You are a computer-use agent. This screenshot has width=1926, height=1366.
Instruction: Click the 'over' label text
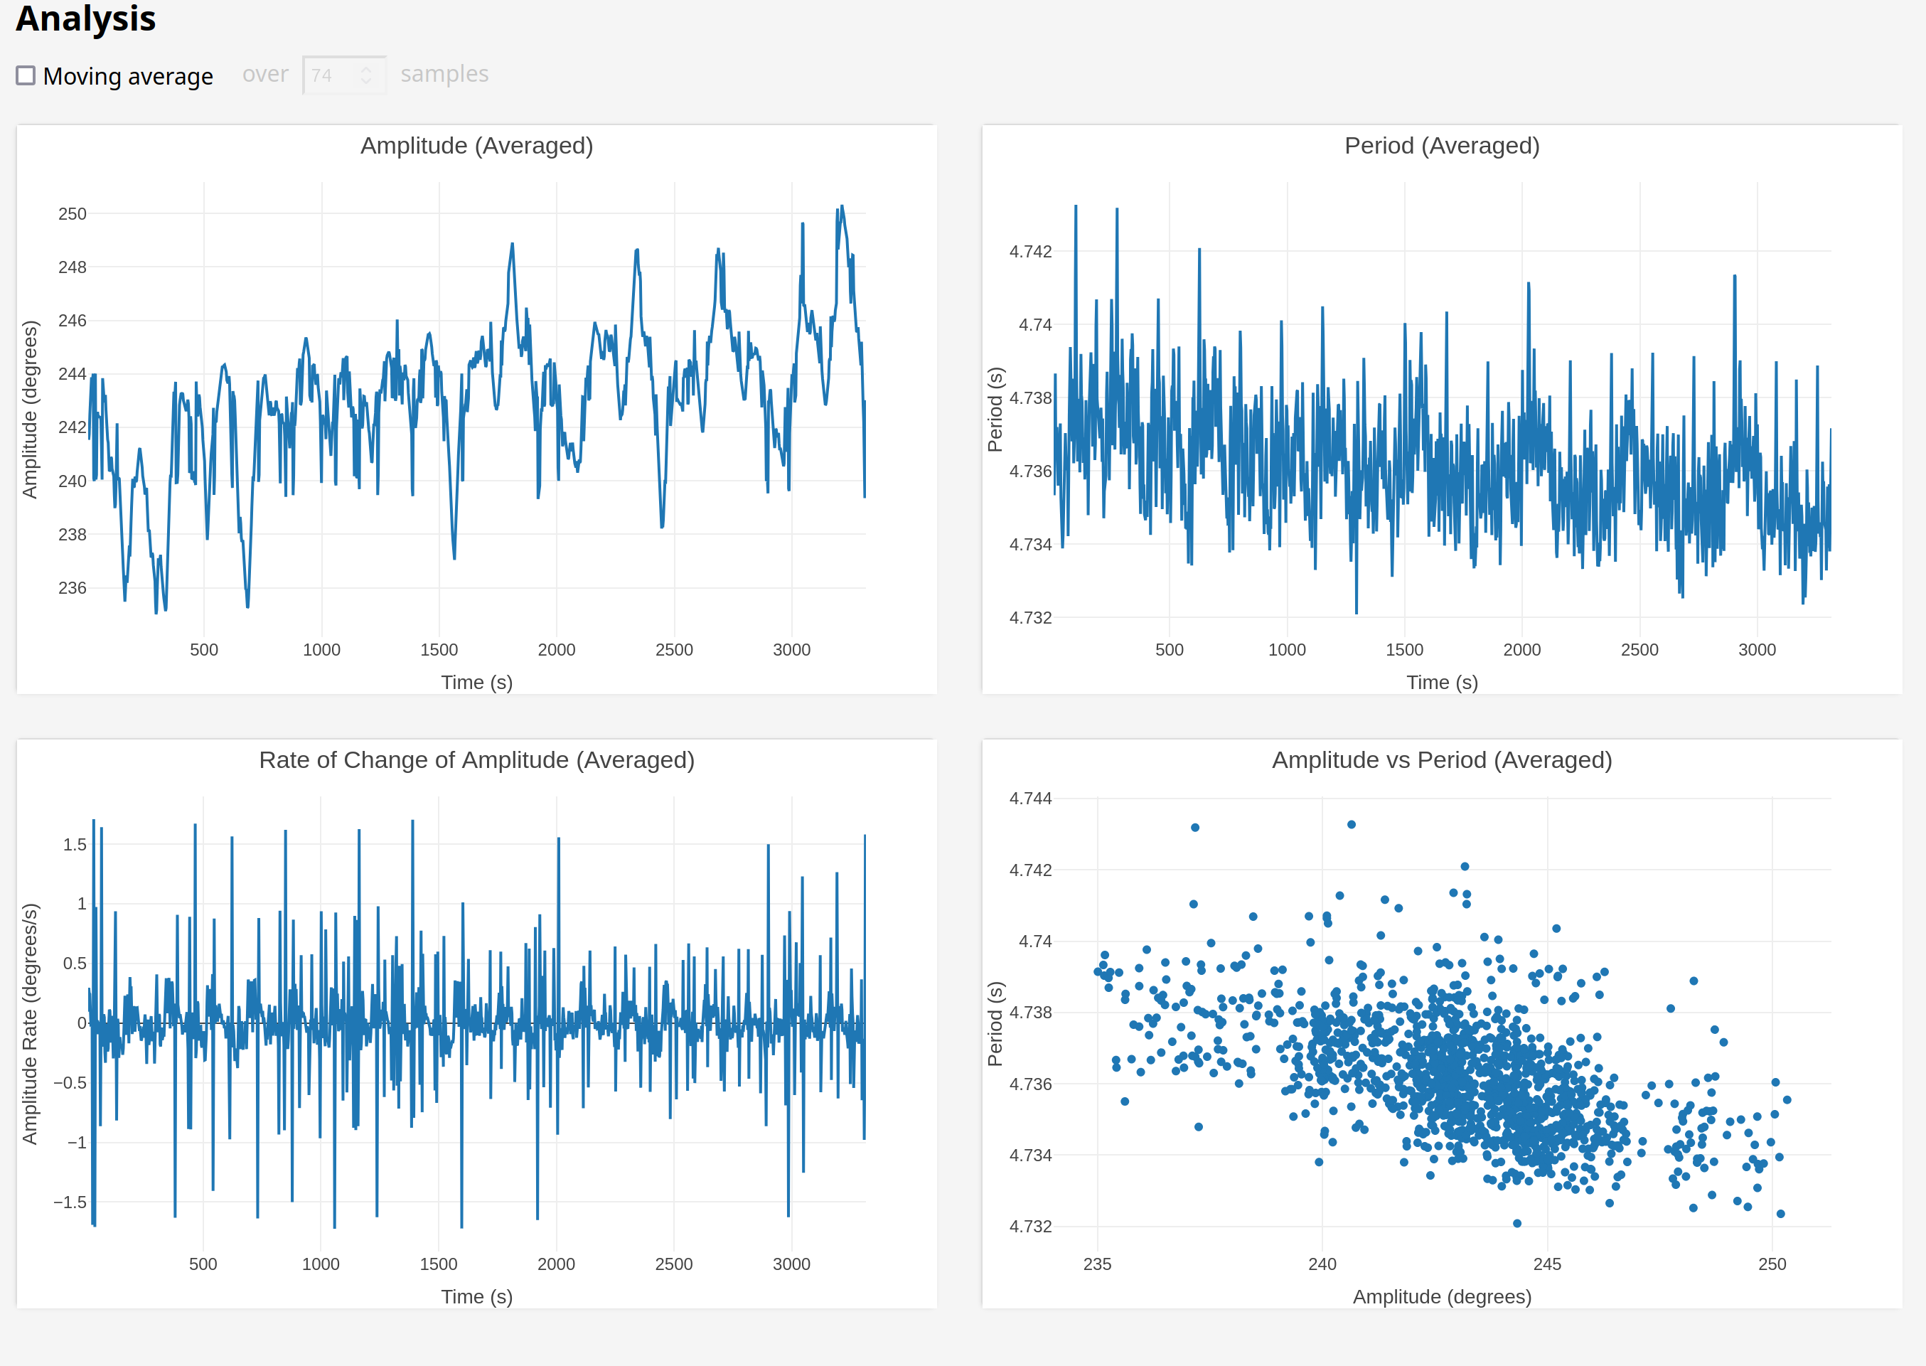click(x=265, y=74)
